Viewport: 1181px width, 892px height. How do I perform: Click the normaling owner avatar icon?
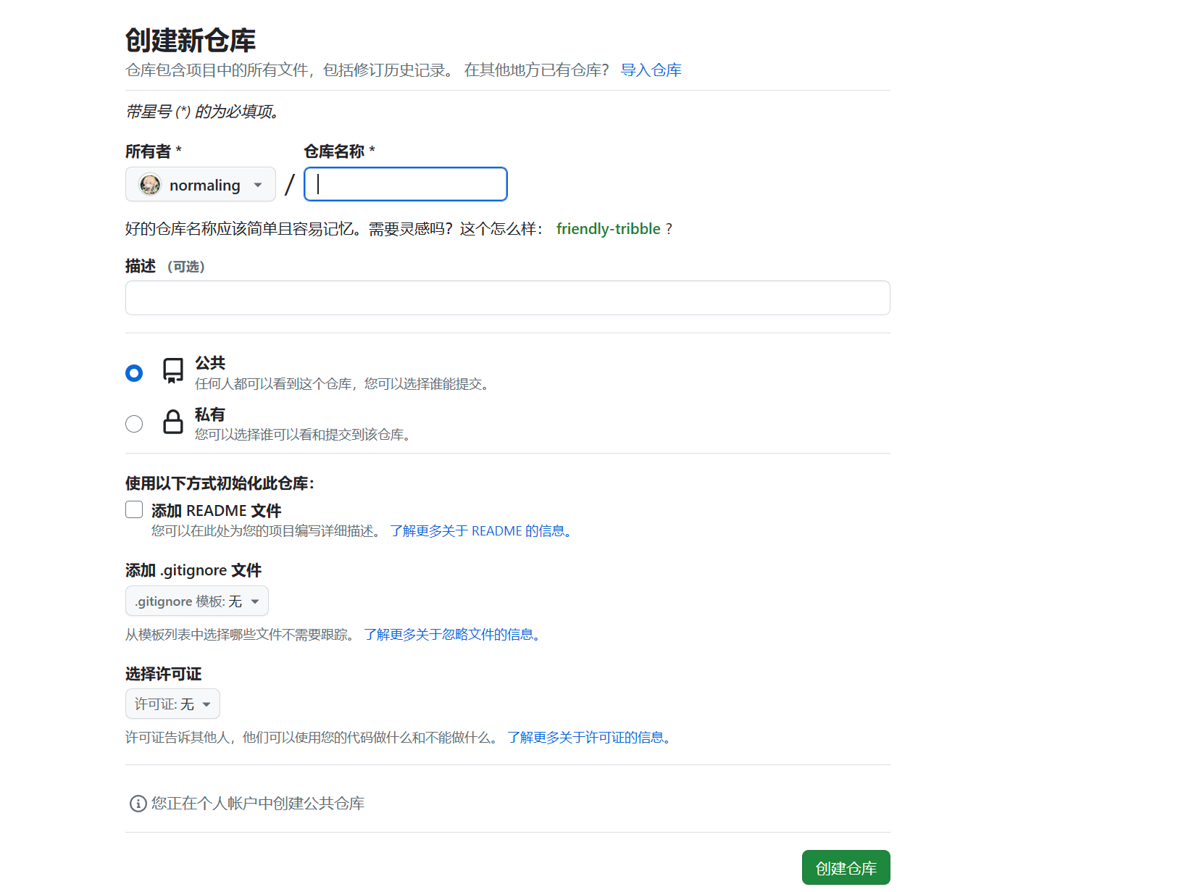coord(150,185)
